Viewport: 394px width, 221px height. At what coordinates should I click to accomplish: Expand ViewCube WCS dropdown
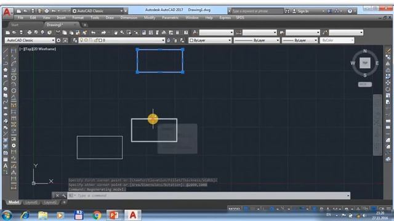[365, 85]
